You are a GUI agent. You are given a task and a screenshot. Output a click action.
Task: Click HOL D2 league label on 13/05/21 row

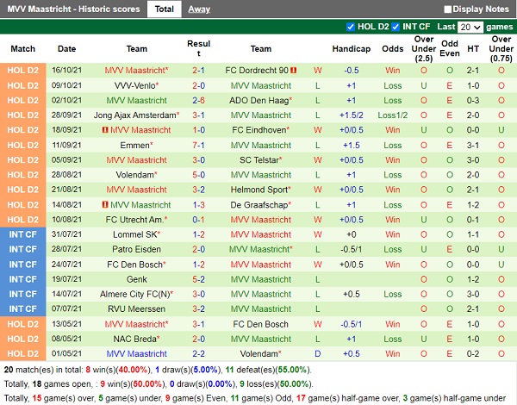click(x=22, y=324)
